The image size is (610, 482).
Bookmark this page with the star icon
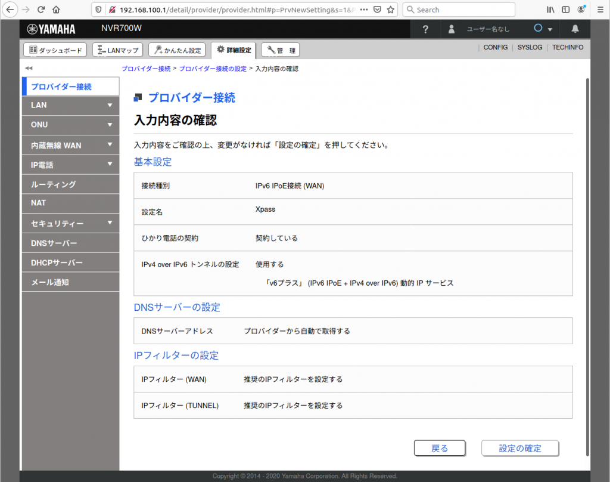click(391, 10)
